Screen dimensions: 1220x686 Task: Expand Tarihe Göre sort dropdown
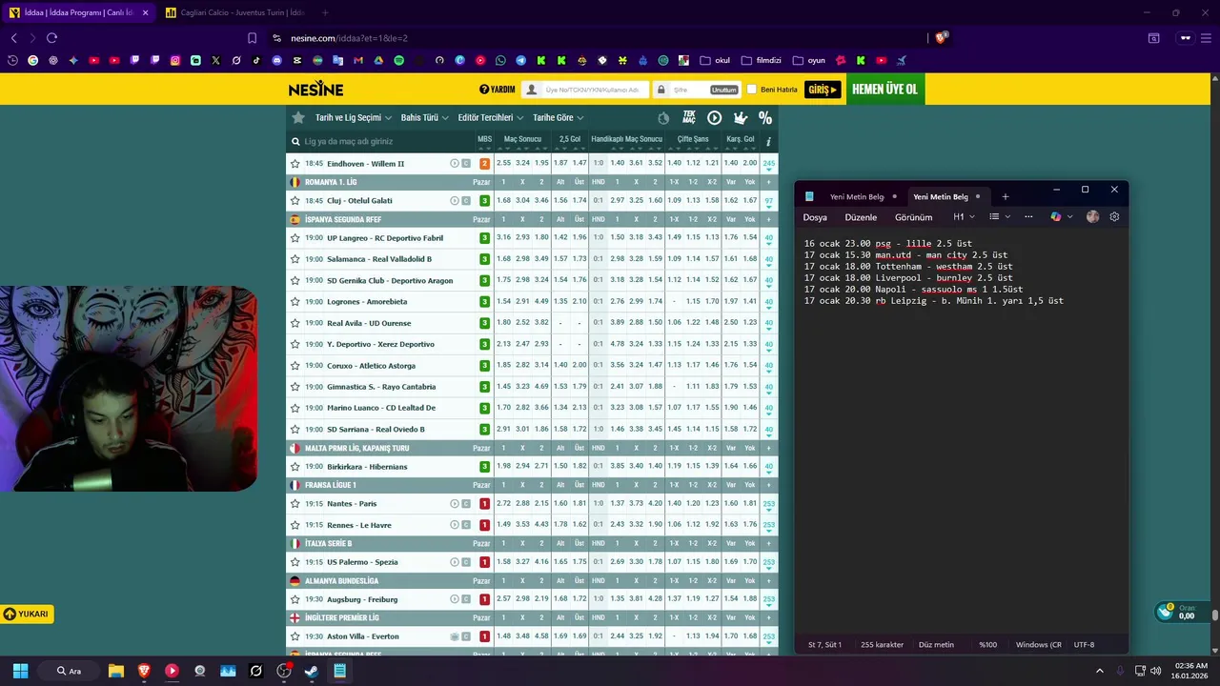pyautogui.click(x=559, y=118)
